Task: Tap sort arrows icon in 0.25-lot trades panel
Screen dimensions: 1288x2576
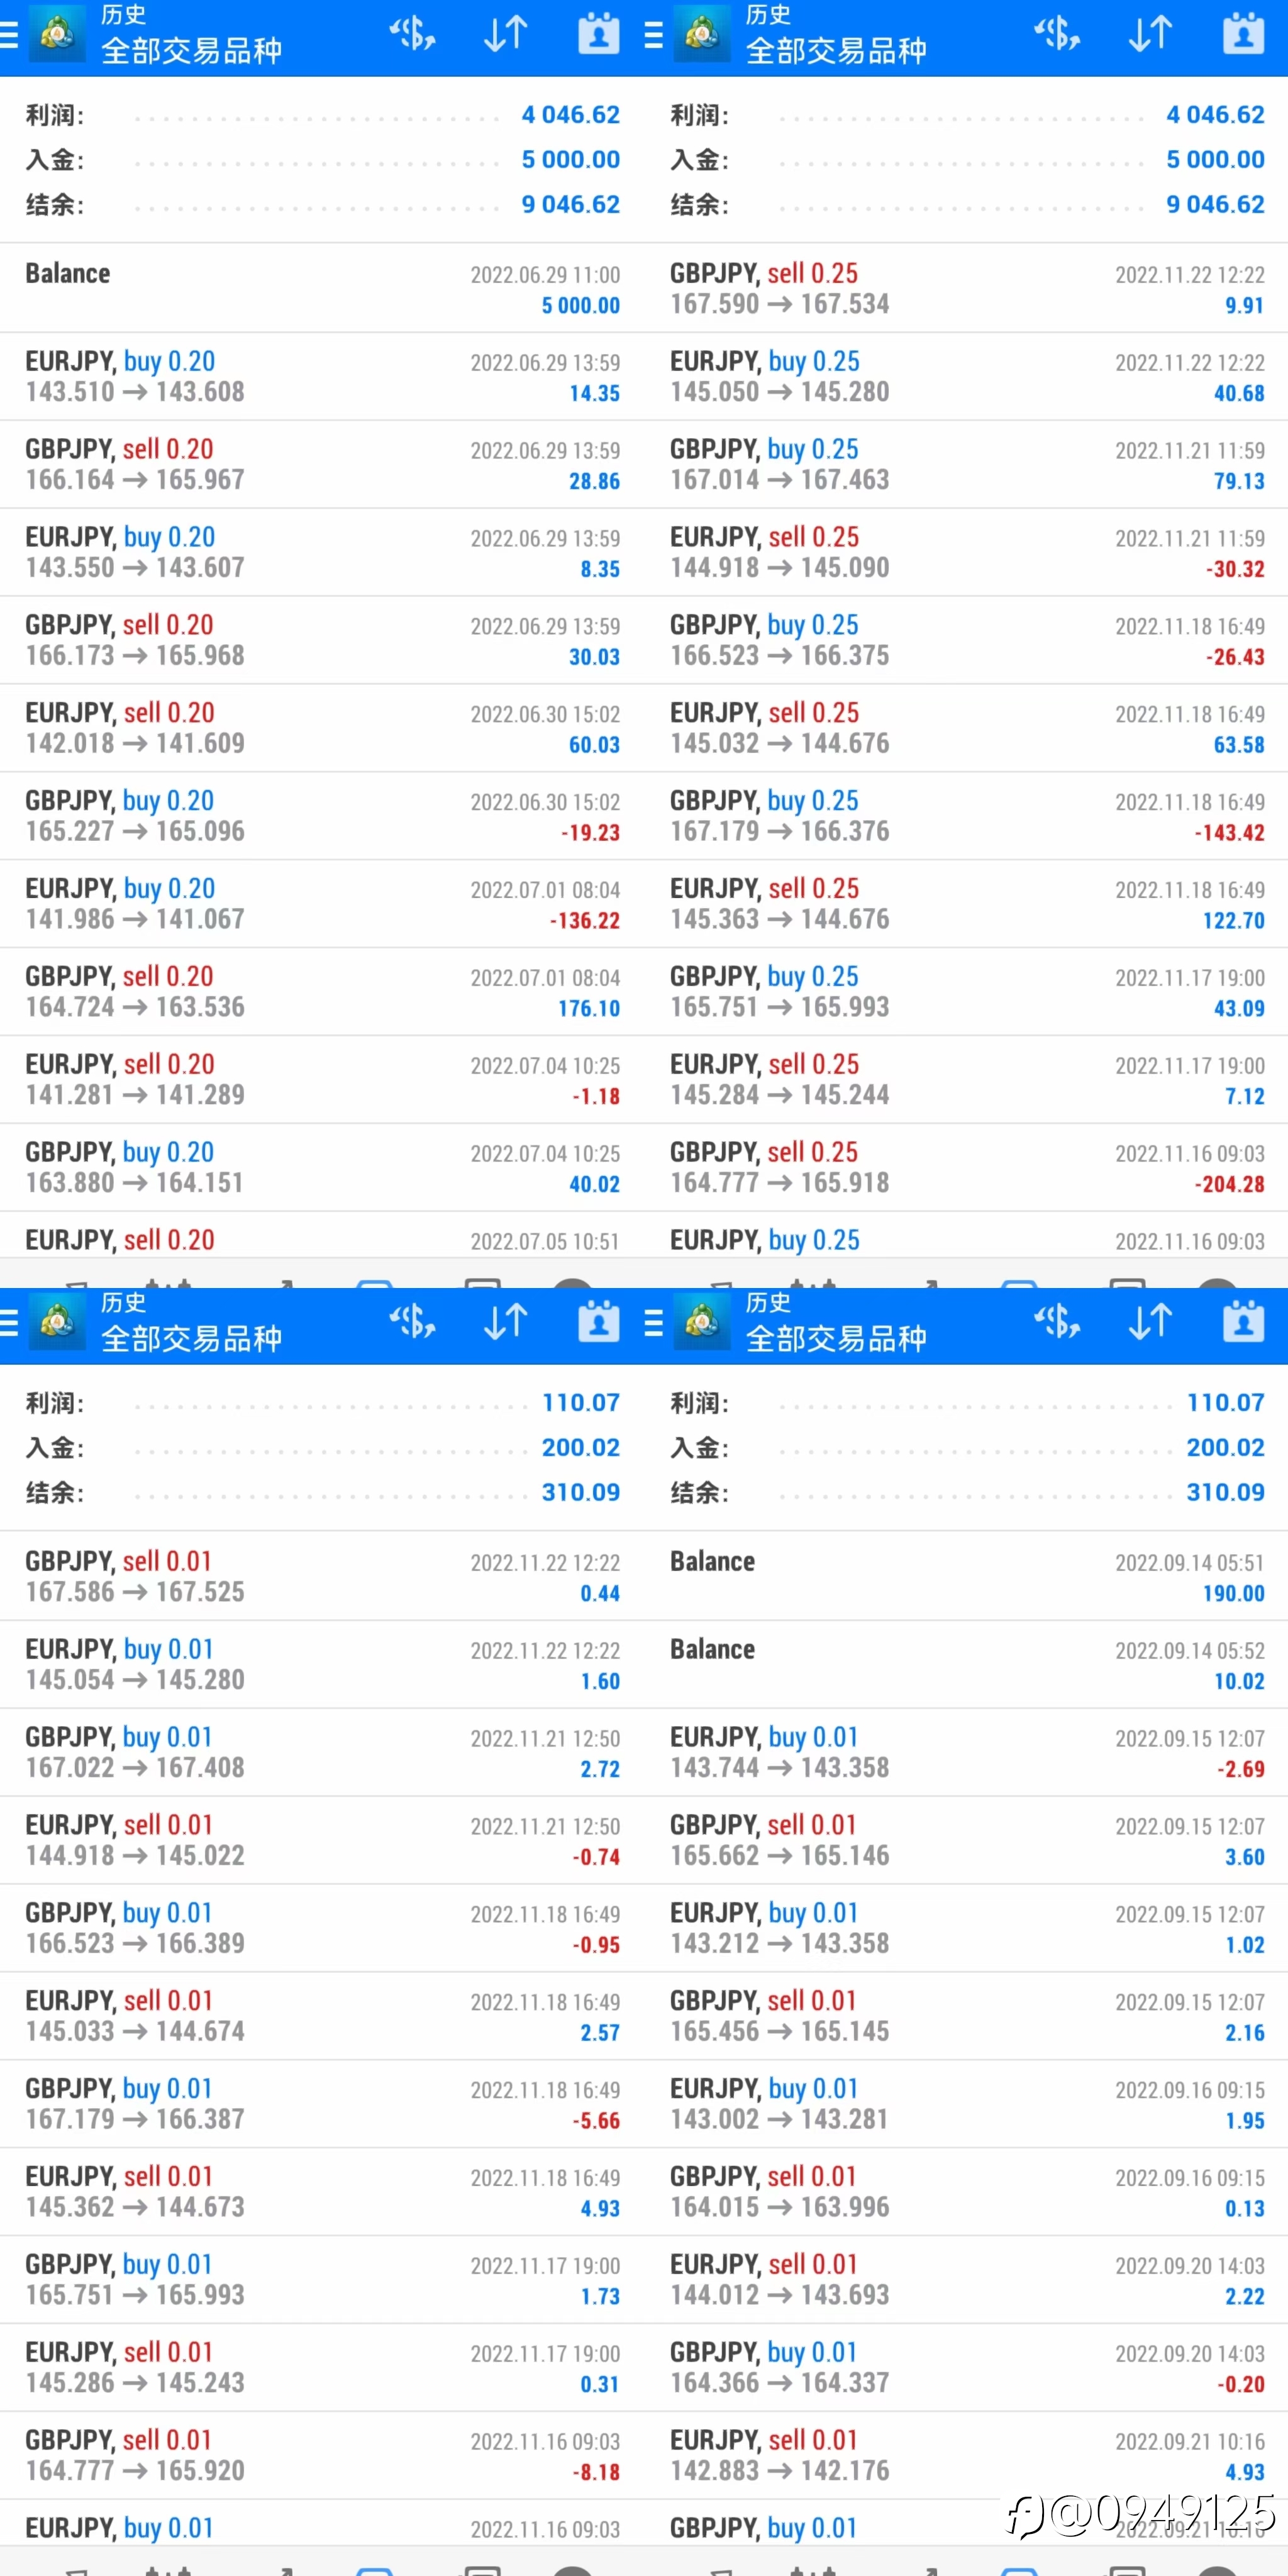Action: pos(1150,34)
